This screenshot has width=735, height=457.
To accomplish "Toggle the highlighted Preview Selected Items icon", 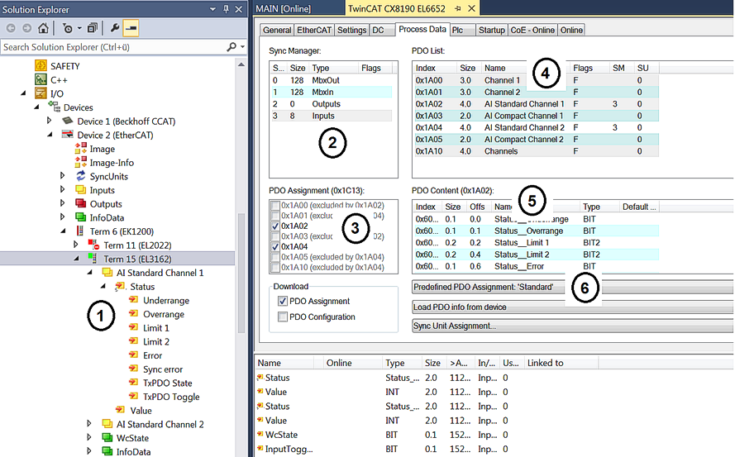I will [x=131, y=28].
